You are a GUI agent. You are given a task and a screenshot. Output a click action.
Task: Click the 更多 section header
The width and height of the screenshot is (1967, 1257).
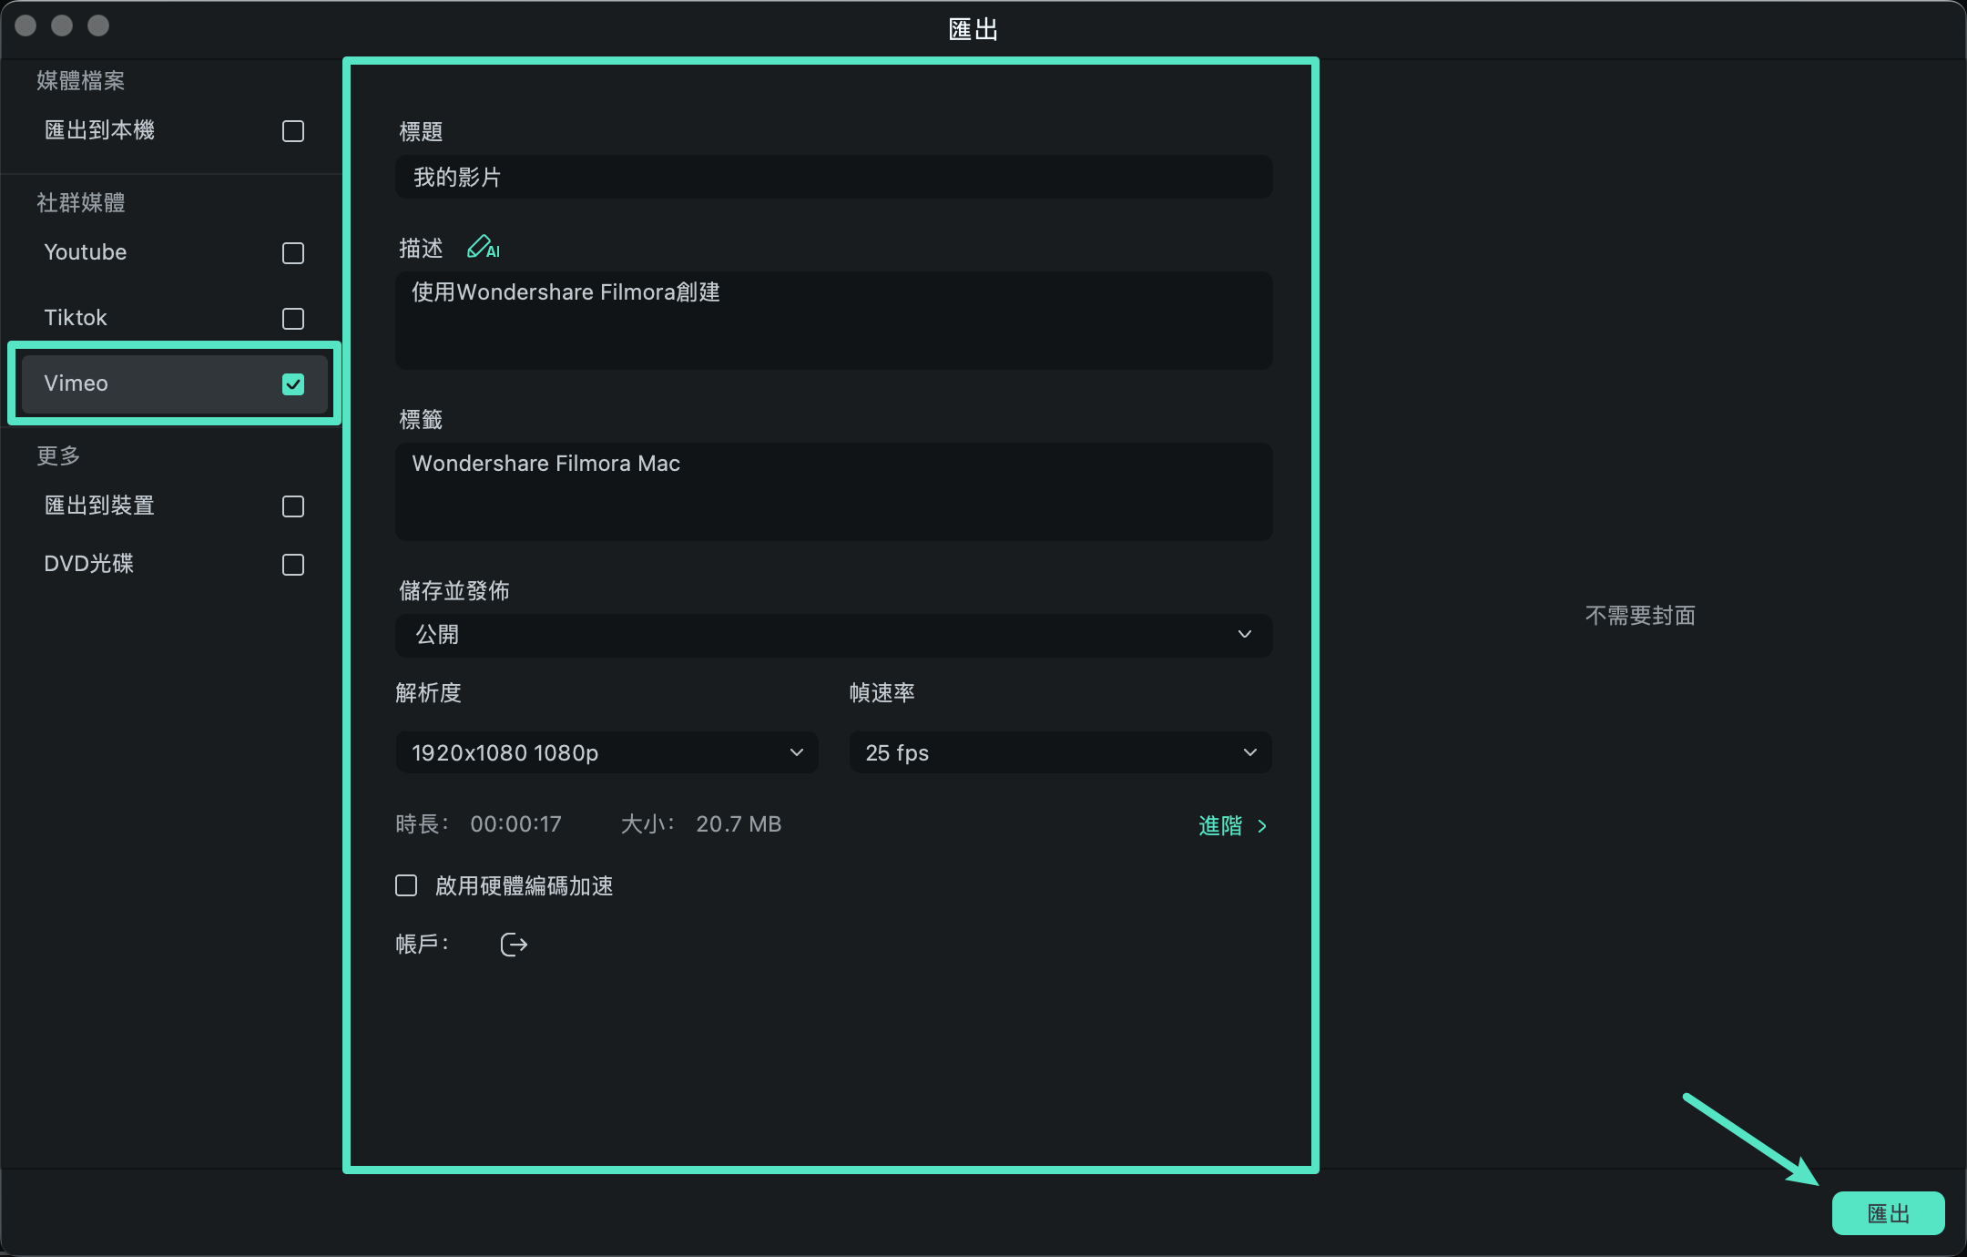point(58,455)
